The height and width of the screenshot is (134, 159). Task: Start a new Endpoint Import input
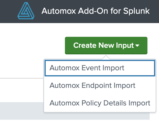100,85
